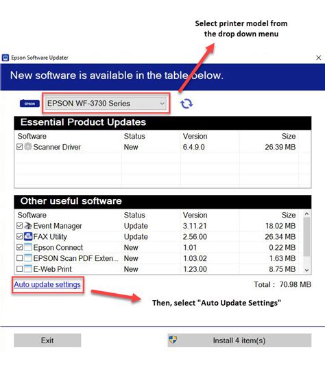Click the software list scroll down arrow
Image resolution: width=325 pixels, height=379 pixels.
pos(306,271)
